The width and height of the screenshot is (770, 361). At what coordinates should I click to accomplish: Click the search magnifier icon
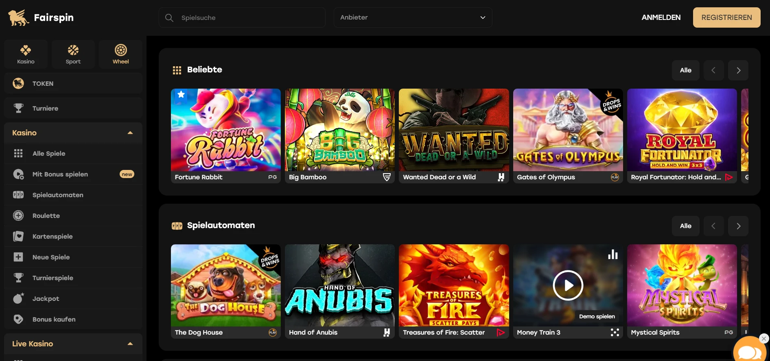[169, 17]
